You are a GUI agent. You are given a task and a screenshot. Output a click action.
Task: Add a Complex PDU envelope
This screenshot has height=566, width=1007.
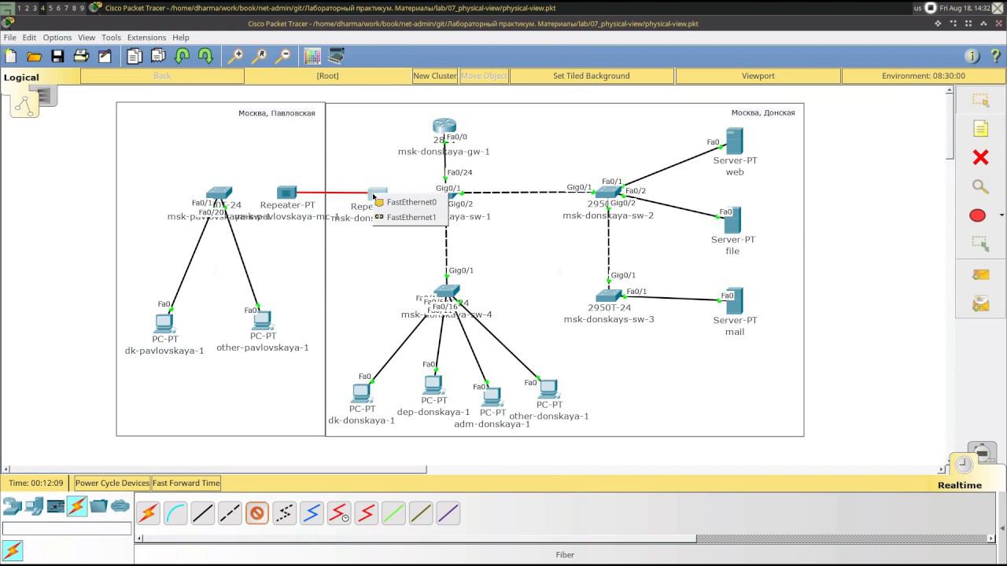[980, 303]
